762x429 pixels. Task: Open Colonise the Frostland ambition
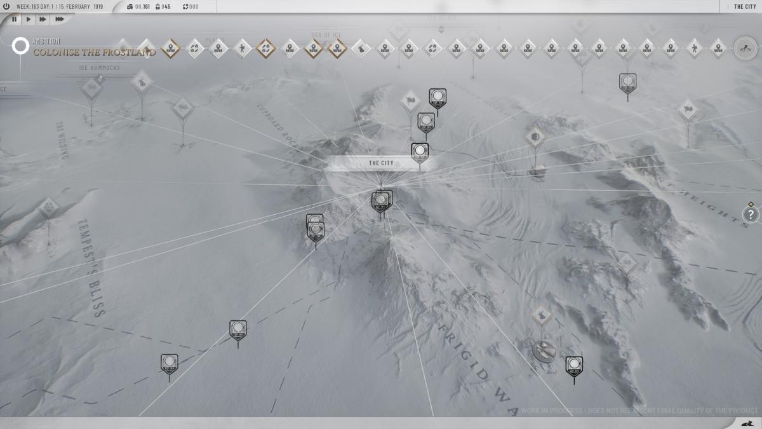coord(95,53)
